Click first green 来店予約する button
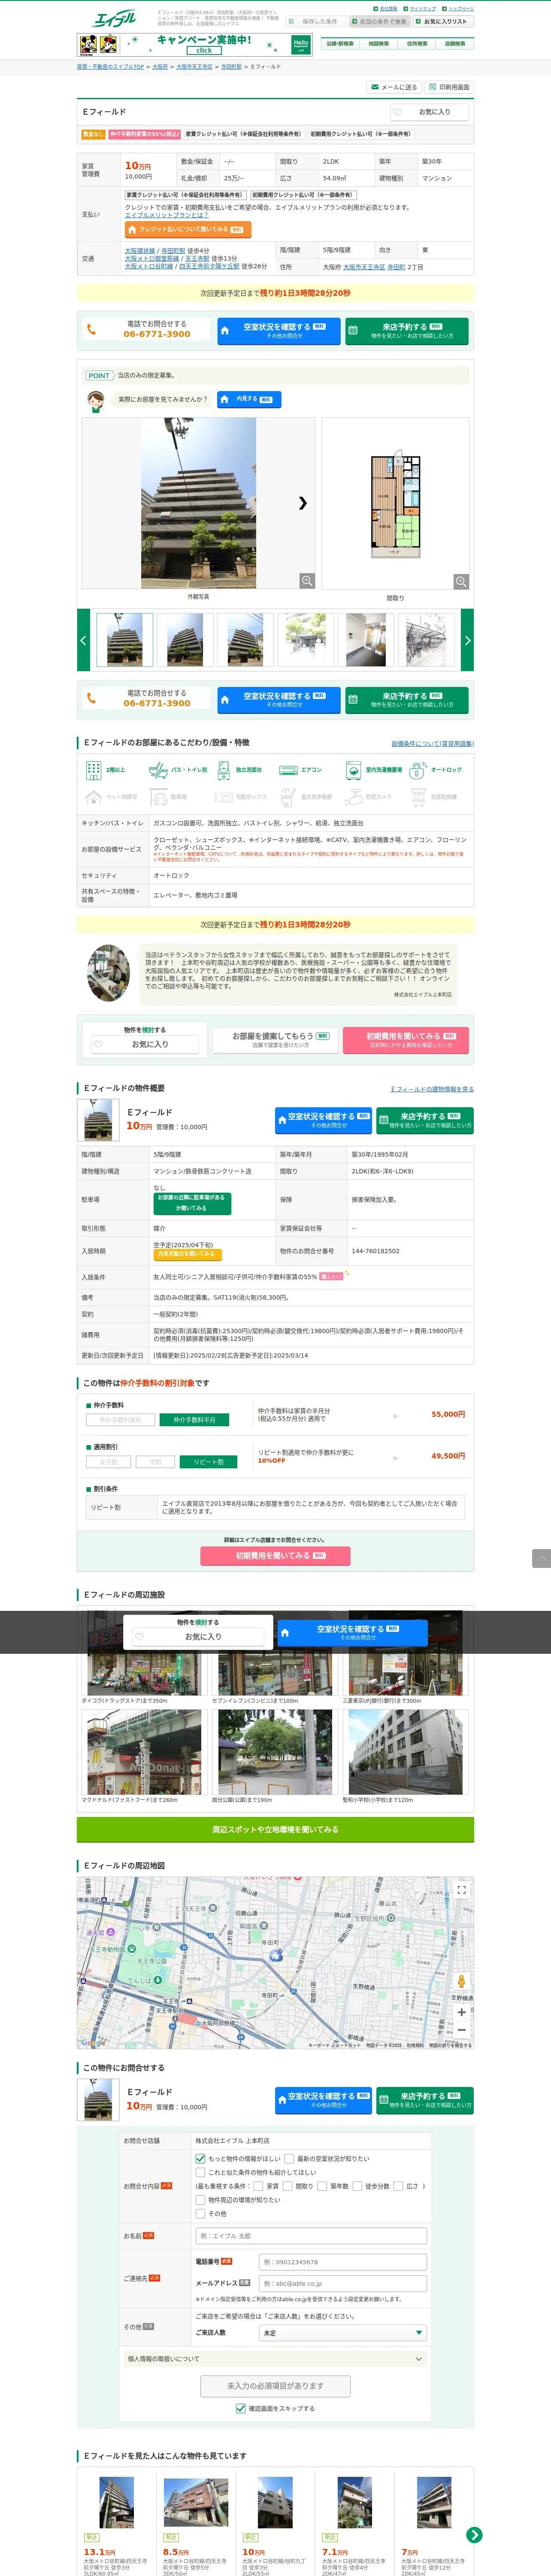The height and width of the screenshot is (2576, 551). pos(407,331)
